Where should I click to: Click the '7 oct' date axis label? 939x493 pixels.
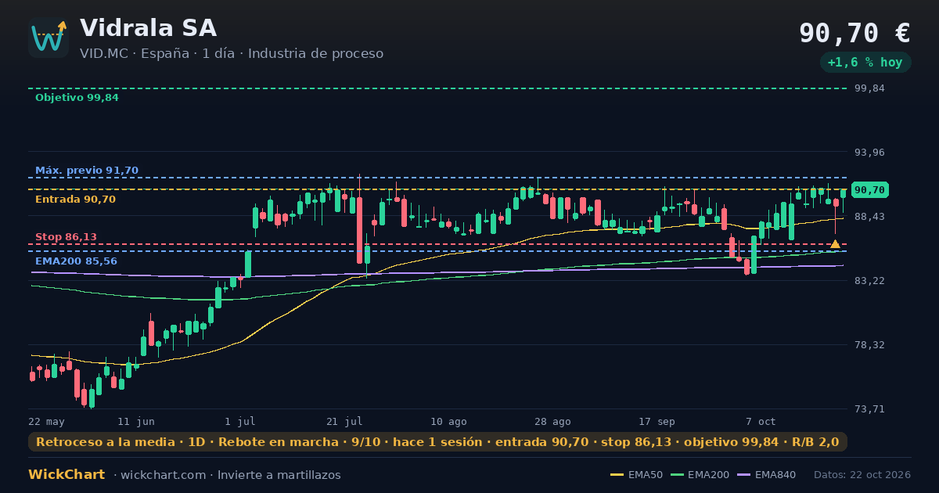point(761,422)
